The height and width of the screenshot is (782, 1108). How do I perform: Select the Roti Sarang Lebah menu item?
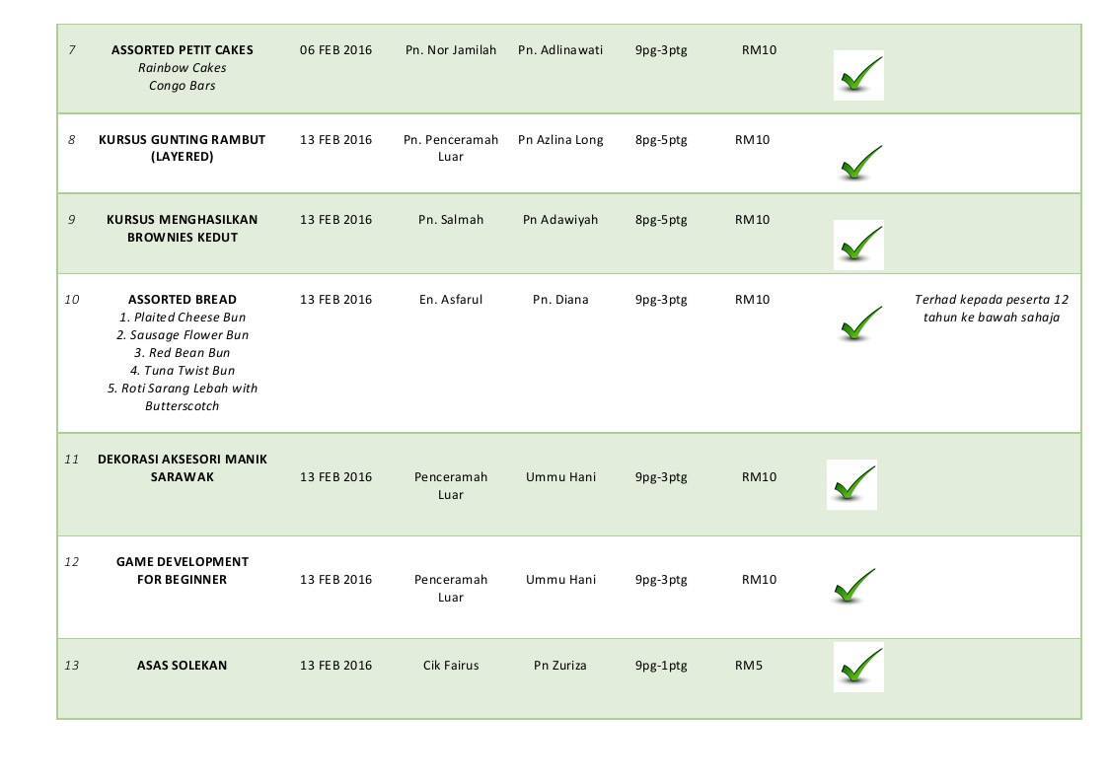(183, 397)
